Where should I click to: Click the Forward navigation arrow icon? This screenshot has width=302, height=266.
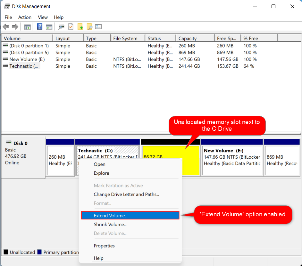[x=15, y=27]
